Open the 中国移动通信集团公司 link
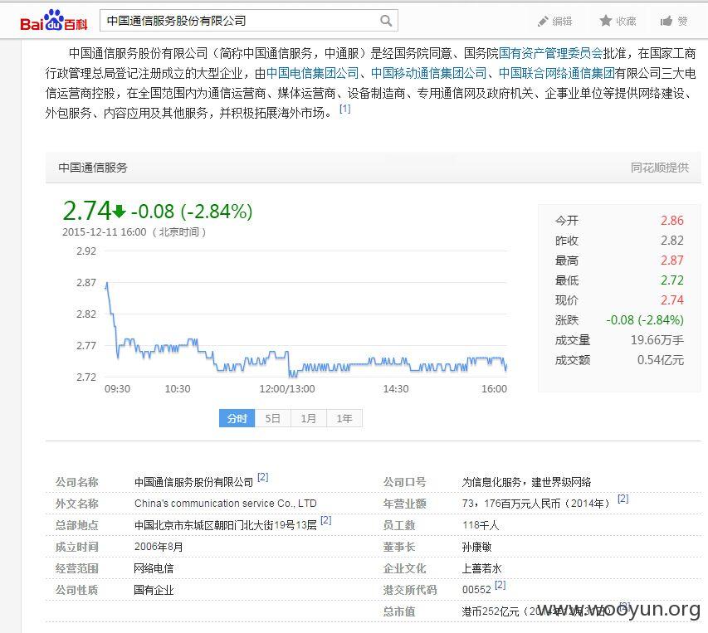 click(x=429, y=73)
